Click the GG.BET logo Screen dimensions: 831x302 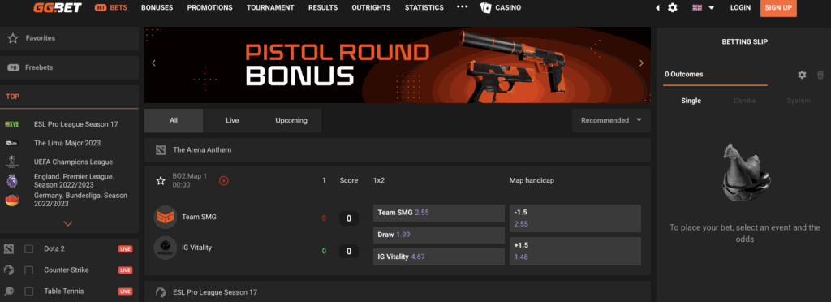(x=58, y=7)
